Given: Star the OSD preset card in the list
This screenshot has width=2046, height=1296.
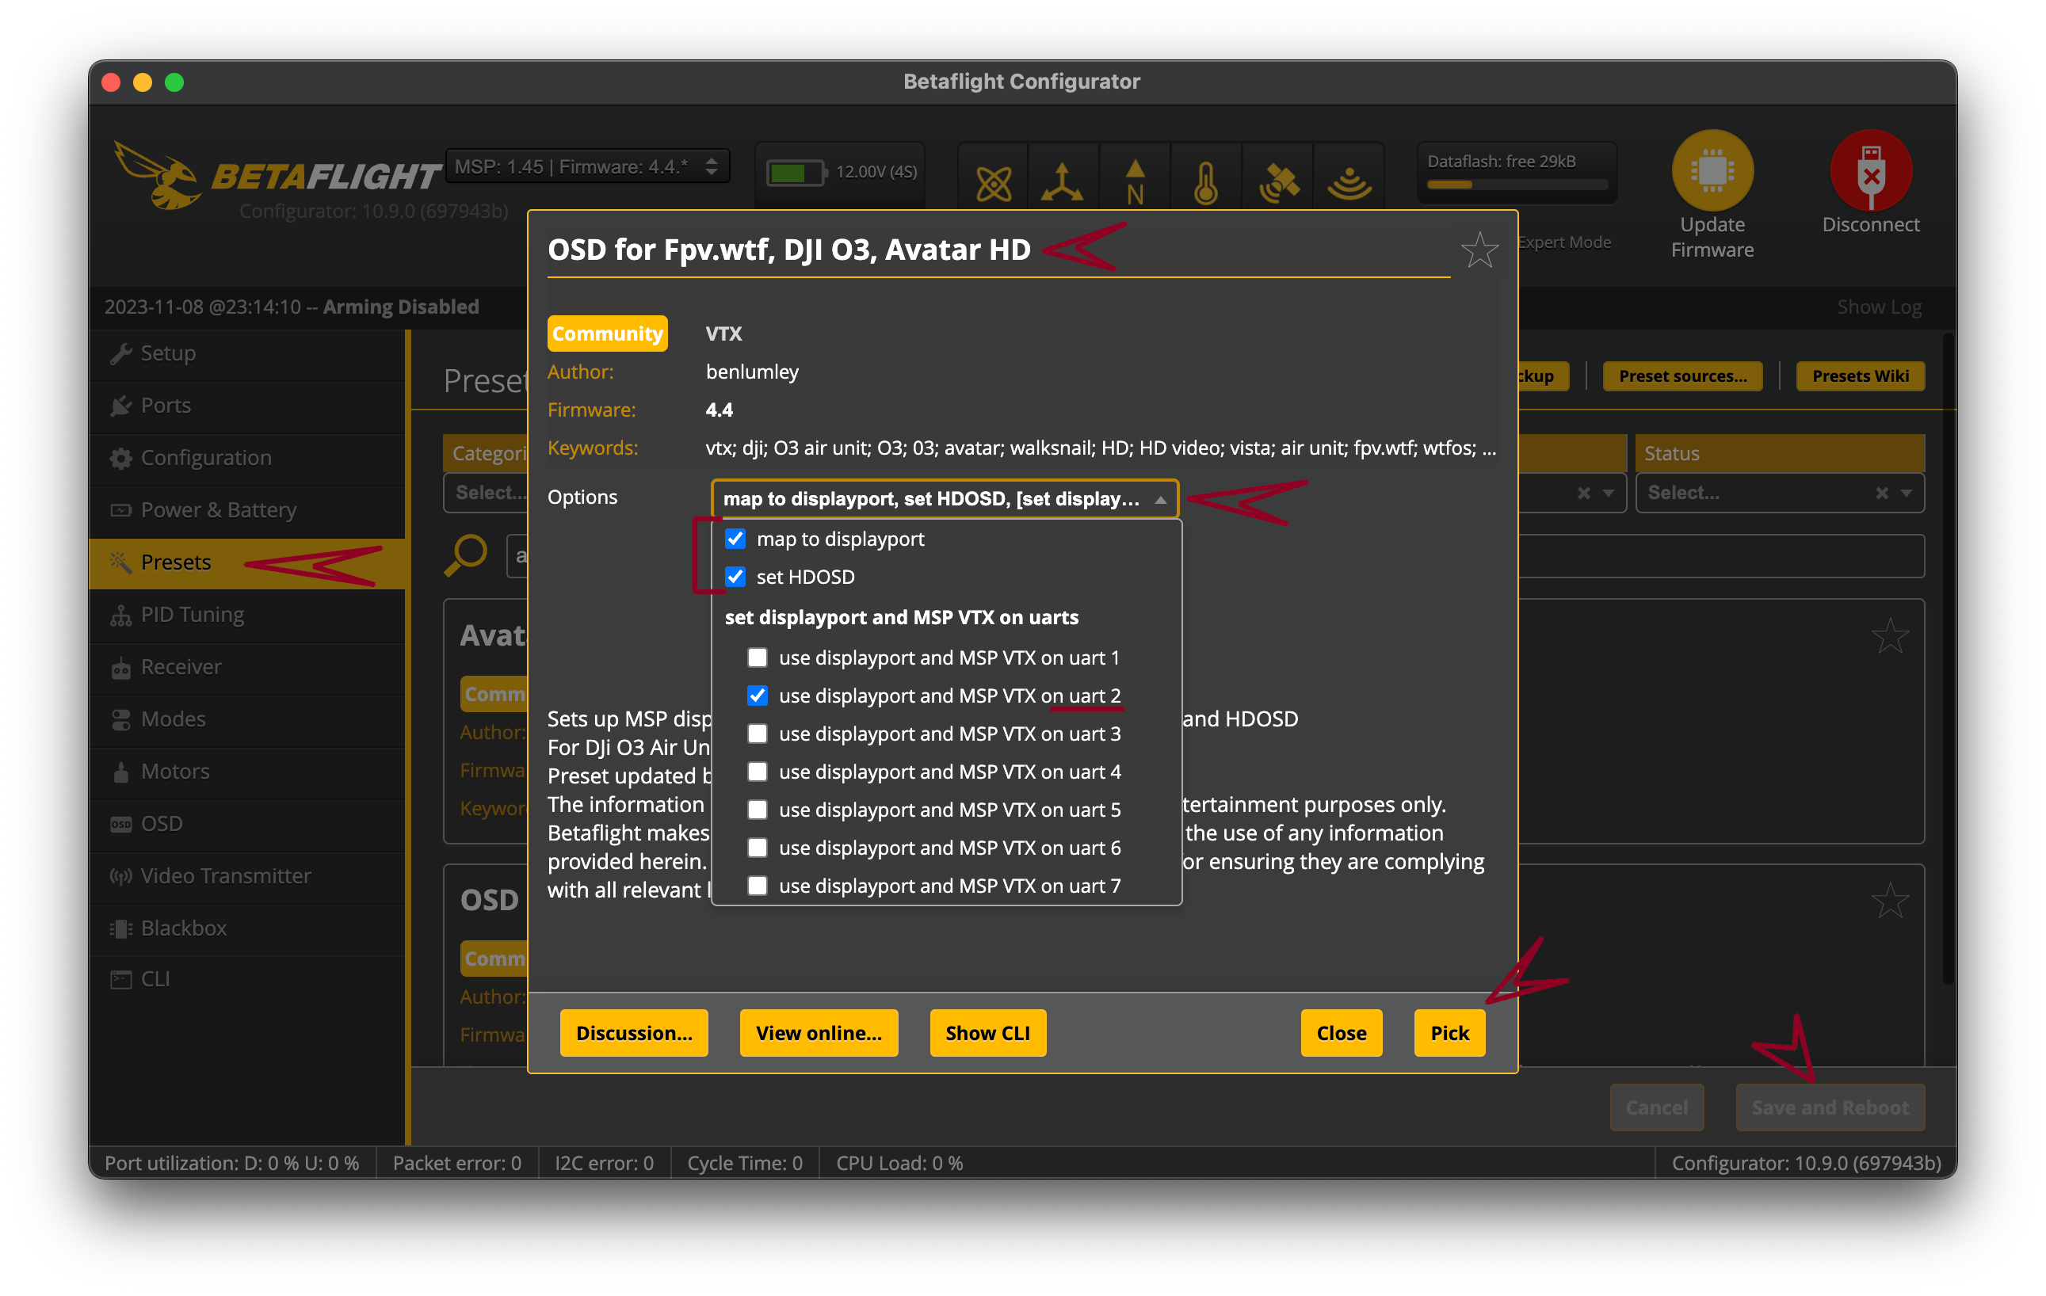Looking at the screenshot, I should pyautogui.click(x=1889, y=901).
